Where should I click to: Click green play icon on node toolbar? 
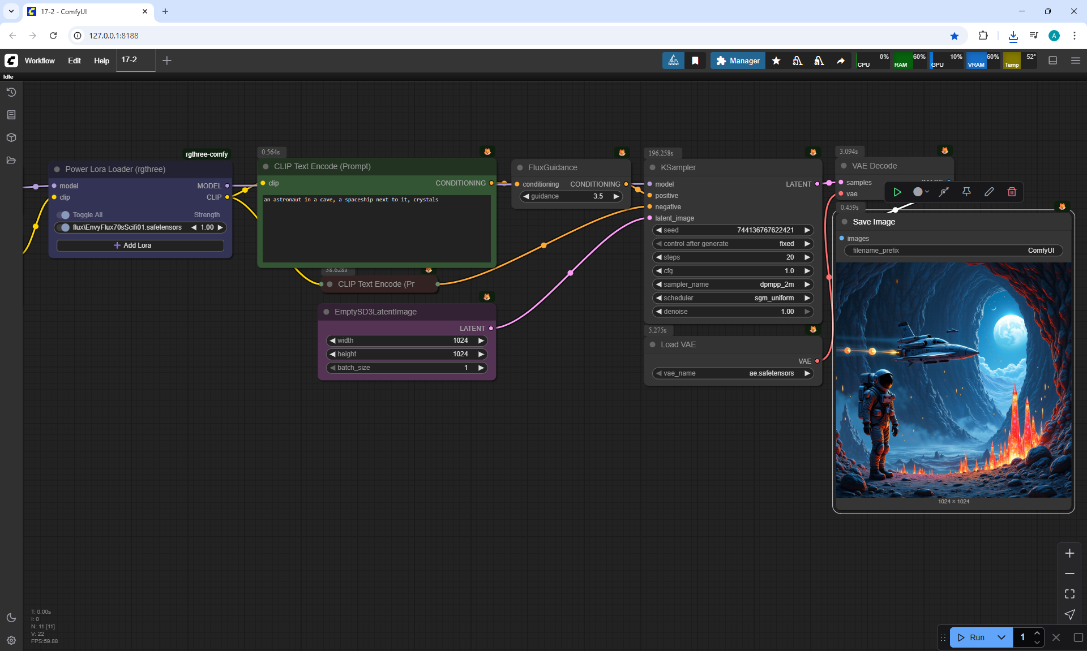click(x=897, y=192)
